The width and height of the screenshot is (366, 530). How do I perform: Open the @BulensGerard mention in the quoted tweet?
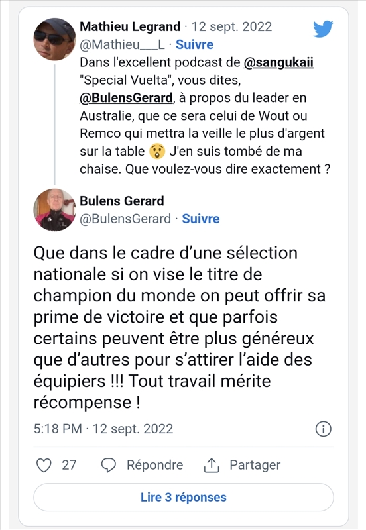126,98
